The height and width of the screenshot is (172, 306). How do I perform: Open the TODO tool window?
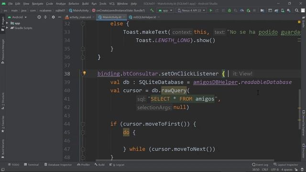tap(13, 165)
